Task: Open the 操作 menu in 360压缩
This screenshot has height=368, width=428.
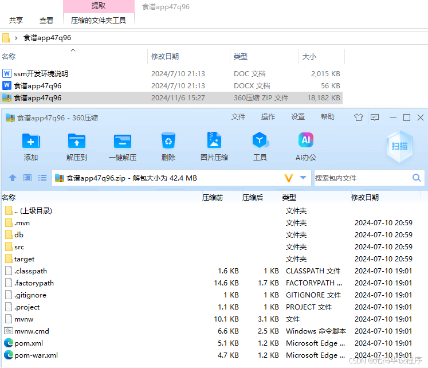Action: tap(268, 117)
